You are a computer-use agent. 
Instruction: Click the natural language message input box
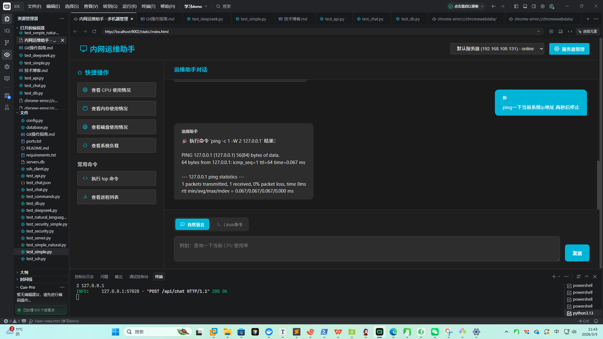click(367, 249)
